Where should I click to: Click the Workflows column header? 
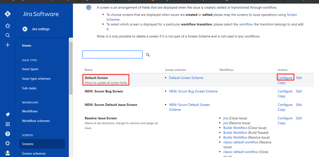(x=226, y=70)
